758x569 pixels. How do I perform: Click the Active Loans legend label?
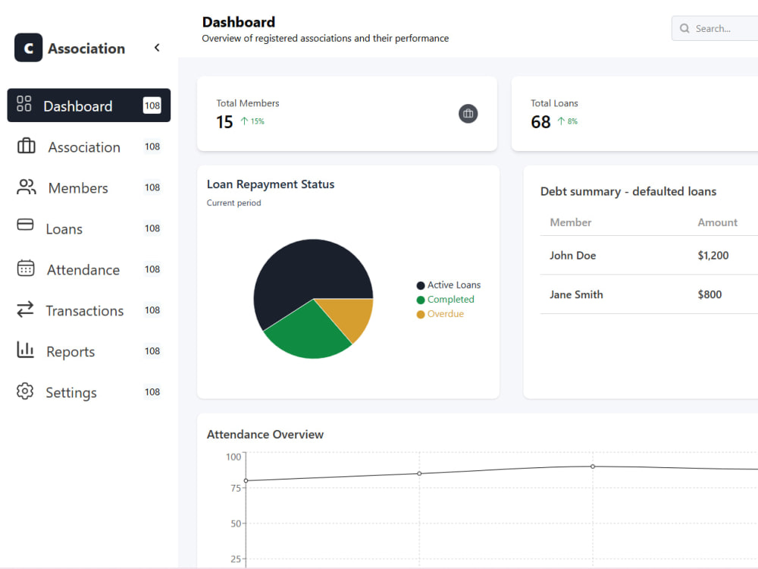click(x=454, y=285)
